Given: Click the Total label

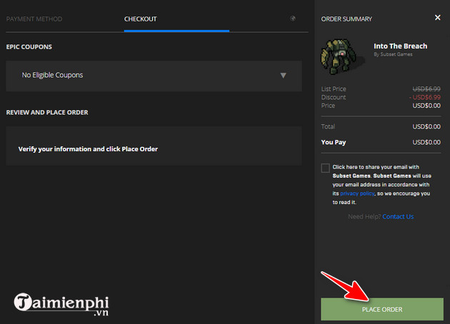Looking at the screenshot, I should (x=328, y=126).
